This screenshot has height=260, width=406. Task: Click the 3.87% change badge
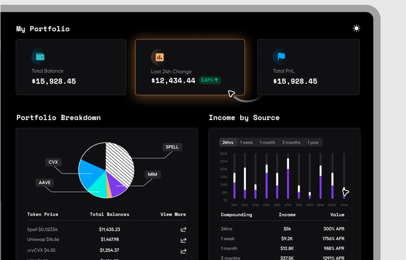(210, 80)
